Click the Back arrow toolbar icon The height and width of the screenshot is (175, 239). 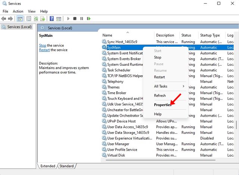4,19
